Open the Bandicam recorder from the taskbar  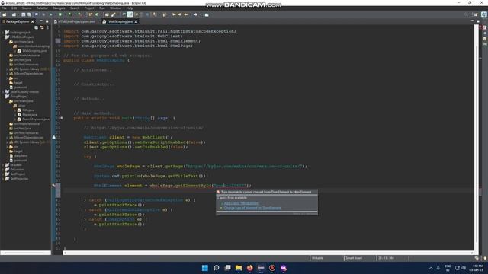[x=272, y=268]
